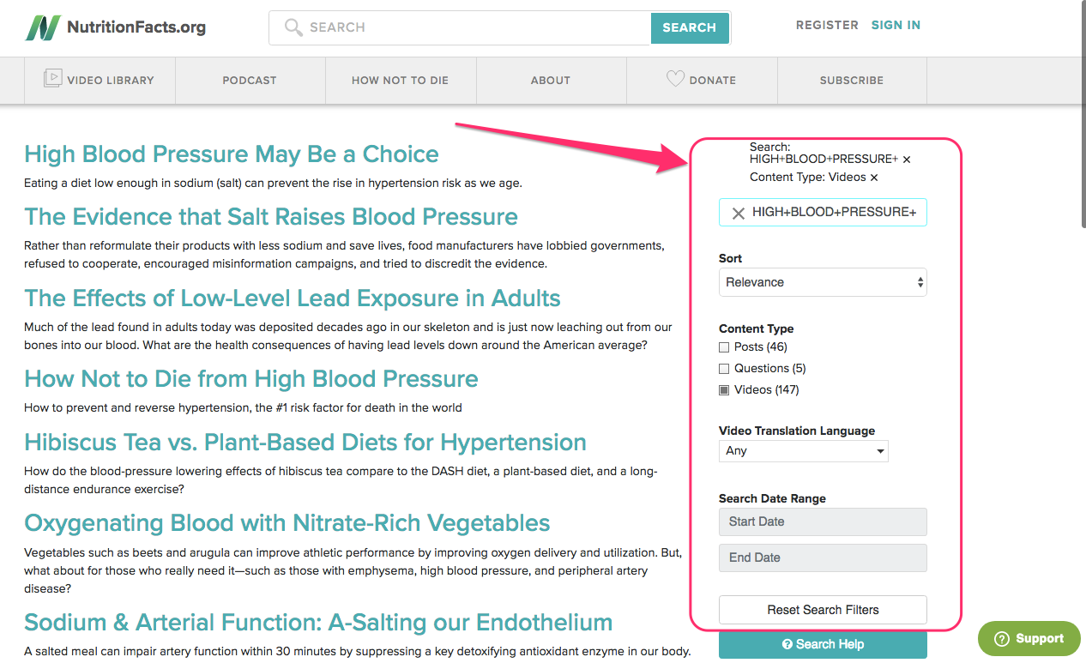Open Hibiscus Tea vs. Plant-Based Diets link
This screenshot has height=663, width=1086.
pyautogui.click(x=305, y=443)
